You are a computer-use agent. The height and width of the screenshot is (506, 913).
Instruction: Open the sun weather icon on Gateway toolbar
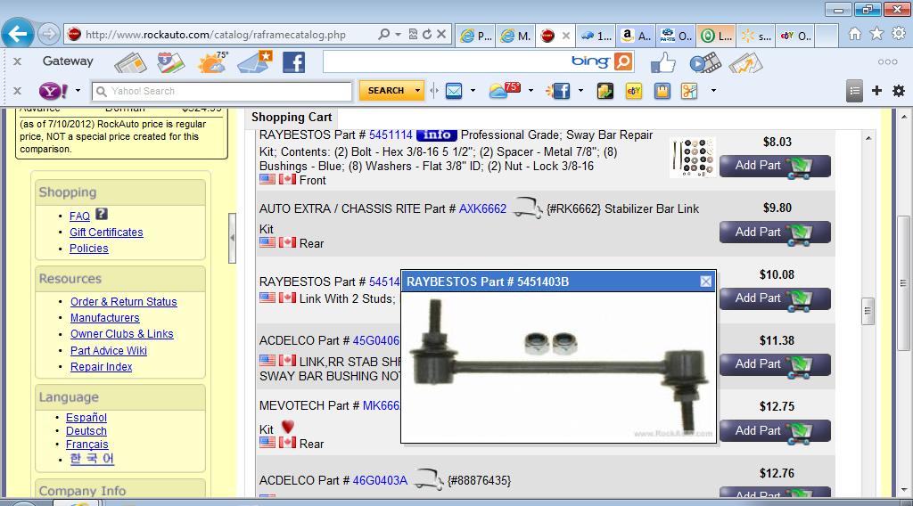click(x=212, y=62)
